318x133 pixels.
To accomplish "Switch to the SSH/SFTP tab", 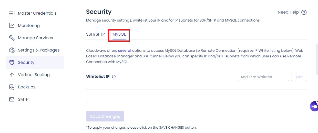I will coord(95,34).
